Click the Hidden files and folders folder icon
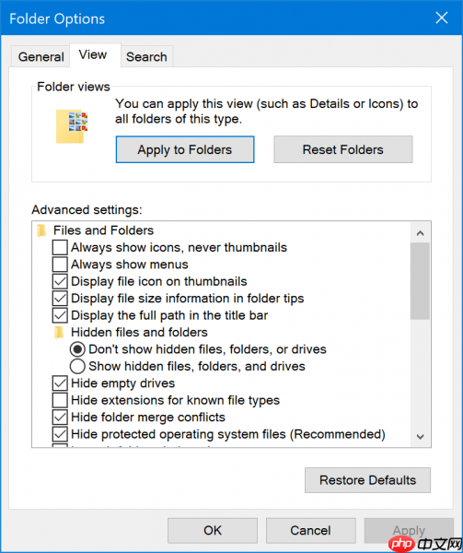 pos(59,332)
